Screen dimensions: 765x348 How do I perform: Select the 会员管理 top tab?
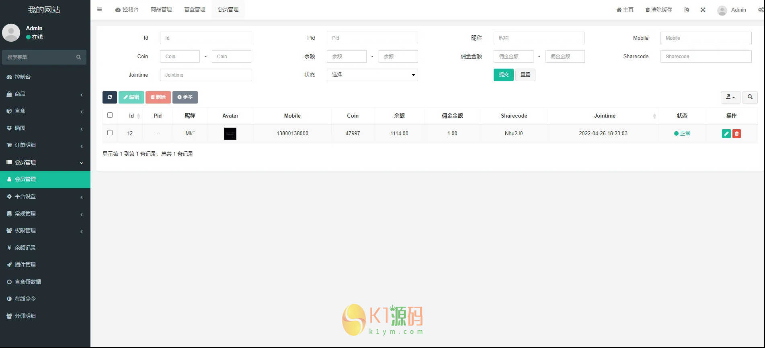click(x=228, y=10)
